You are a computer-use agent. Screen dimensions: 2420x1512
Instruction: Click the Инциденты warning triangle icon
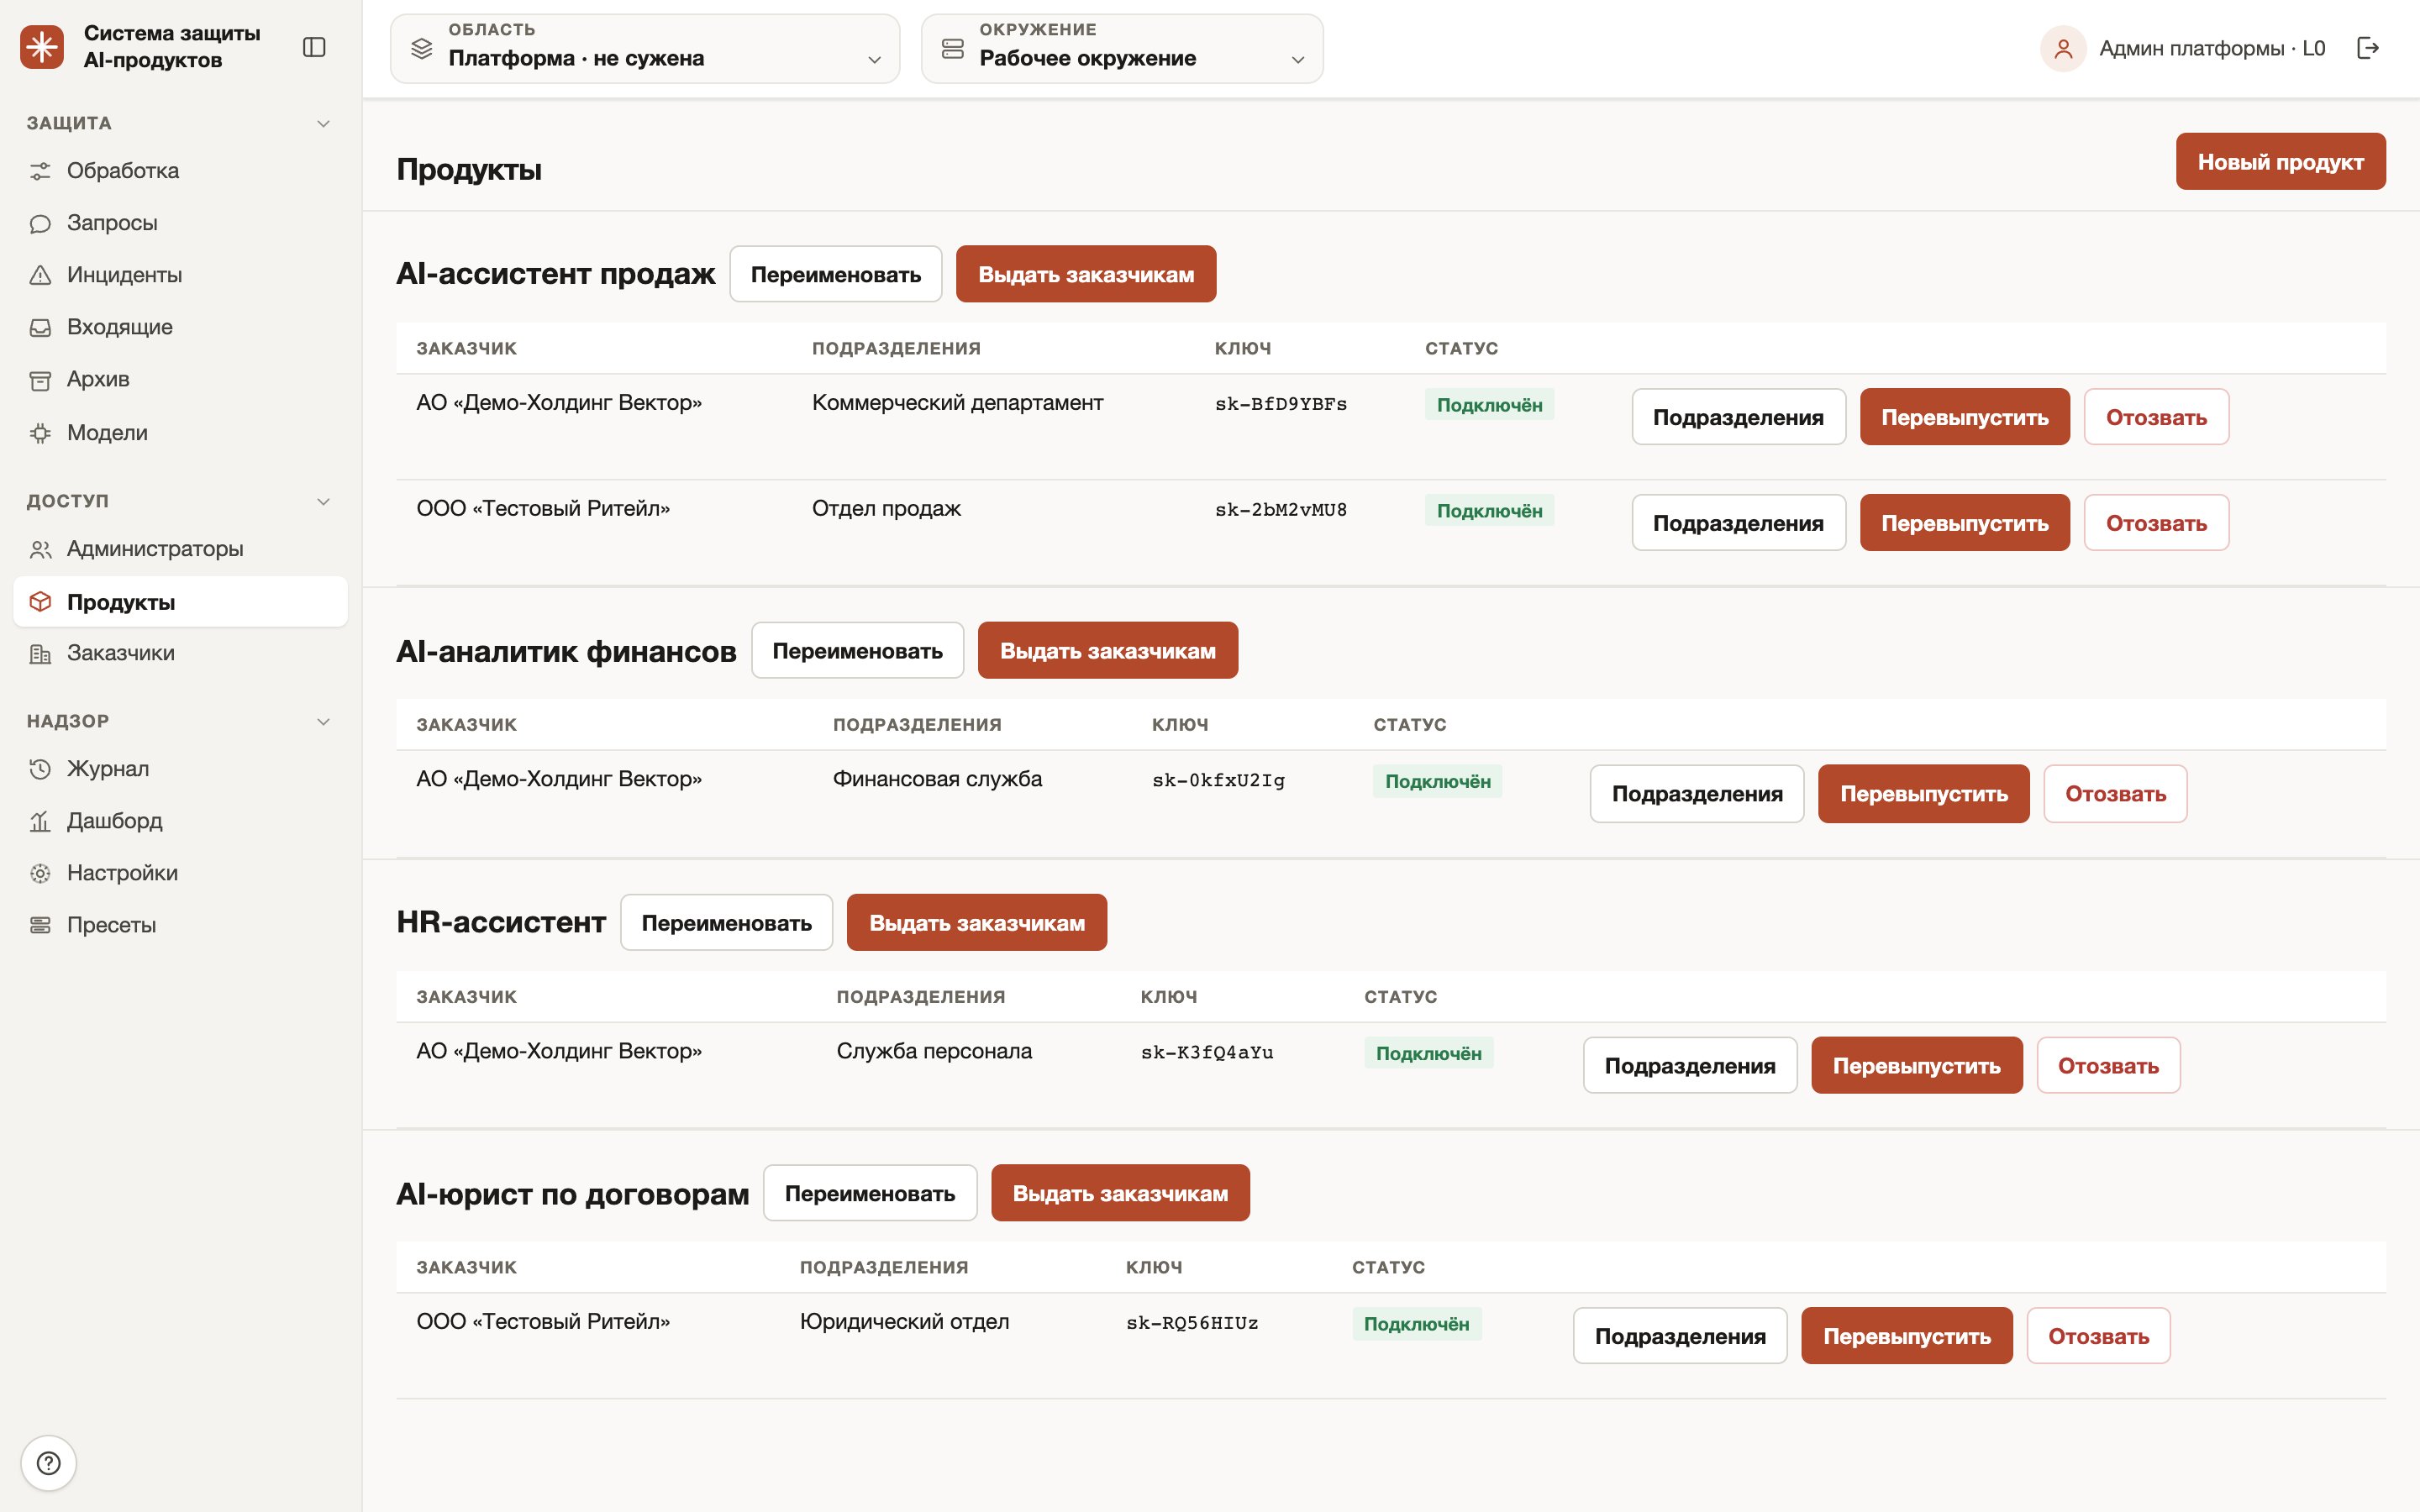tap(40, 275)
